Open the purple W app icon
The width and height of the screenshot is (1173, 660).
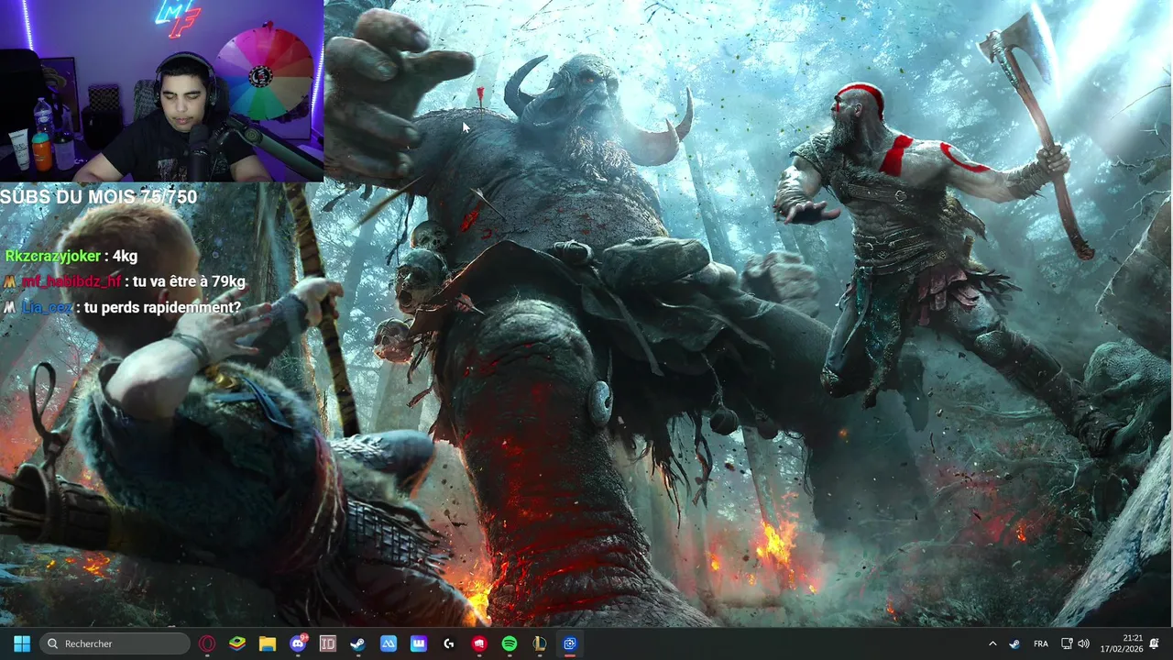[x=419, y=643]
